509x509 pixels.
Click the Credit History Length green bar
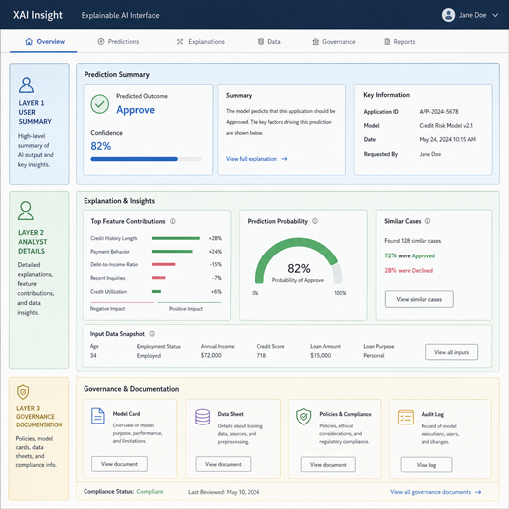tap(176, 238)
